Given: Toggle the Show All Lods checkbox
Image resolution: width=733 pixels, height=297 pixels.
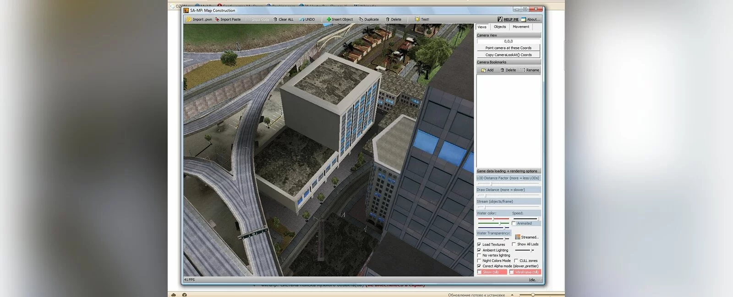Looking at the screenshot, I should pyautogui.click(x=514, y=244).
